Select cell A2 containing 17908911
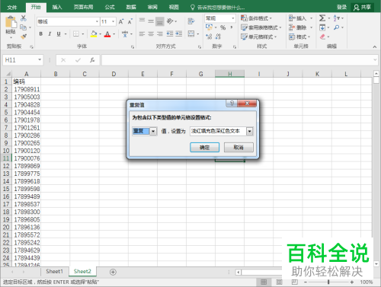The width and height of the screenshot is (381, 287). click(27, 89)
